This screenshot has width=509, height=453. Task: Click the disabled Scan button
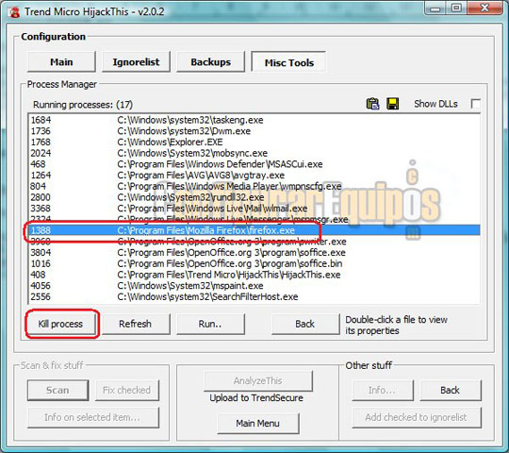[57, 390]
